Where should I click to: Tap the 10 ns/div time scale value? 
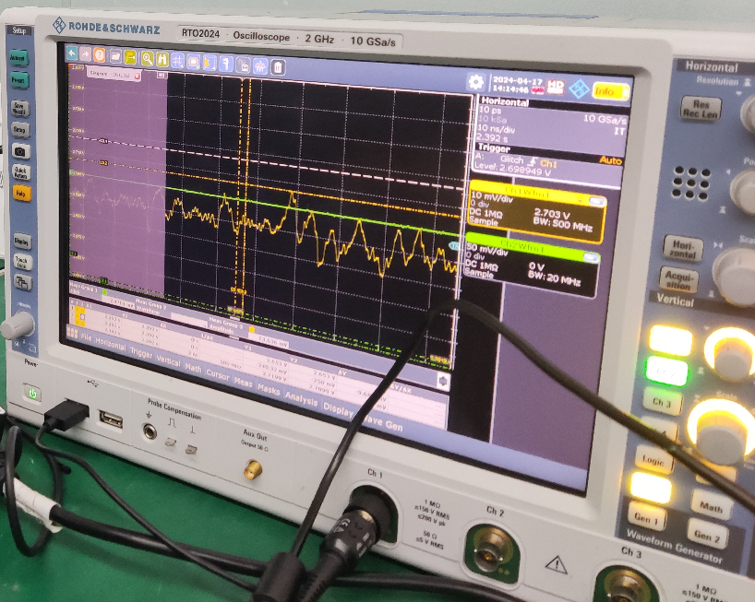[496, 129]
